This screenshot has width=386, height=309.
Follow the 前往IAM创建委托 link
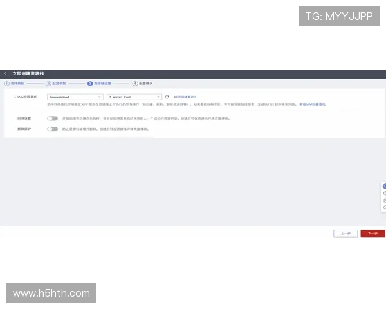point(313,104)
